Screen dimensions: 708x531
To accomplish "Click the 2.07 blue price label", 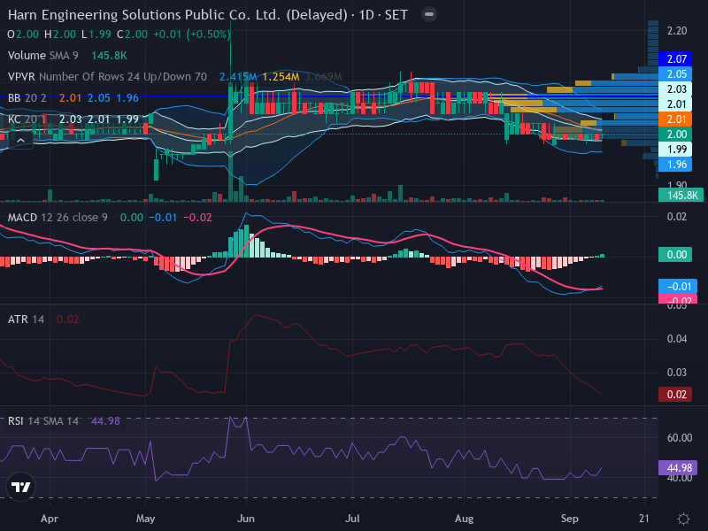I will (x=676, y=58).
